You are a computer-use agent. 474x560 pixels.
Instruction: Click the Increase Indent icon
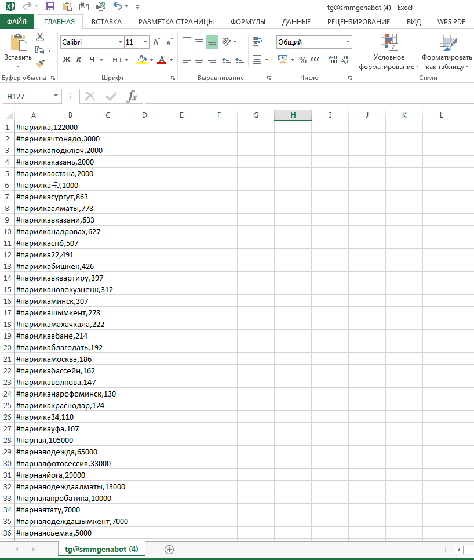239,60
